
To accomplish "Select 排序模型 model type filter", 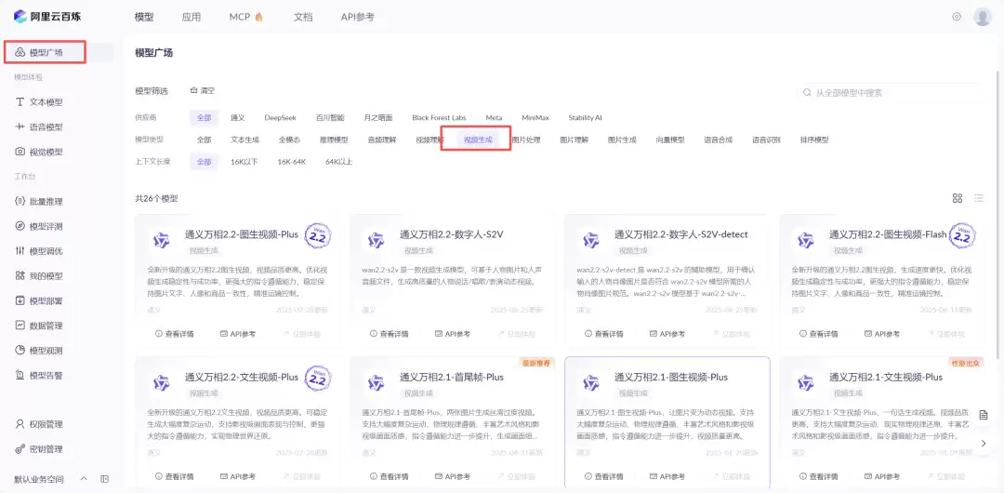I will pos(814,140).
